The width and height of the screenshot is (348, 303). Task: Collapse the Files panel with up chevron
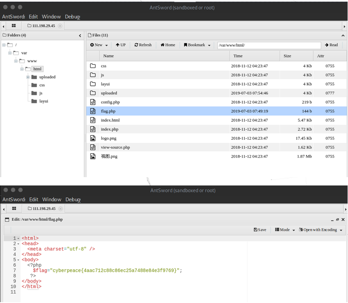pos(343,35)
